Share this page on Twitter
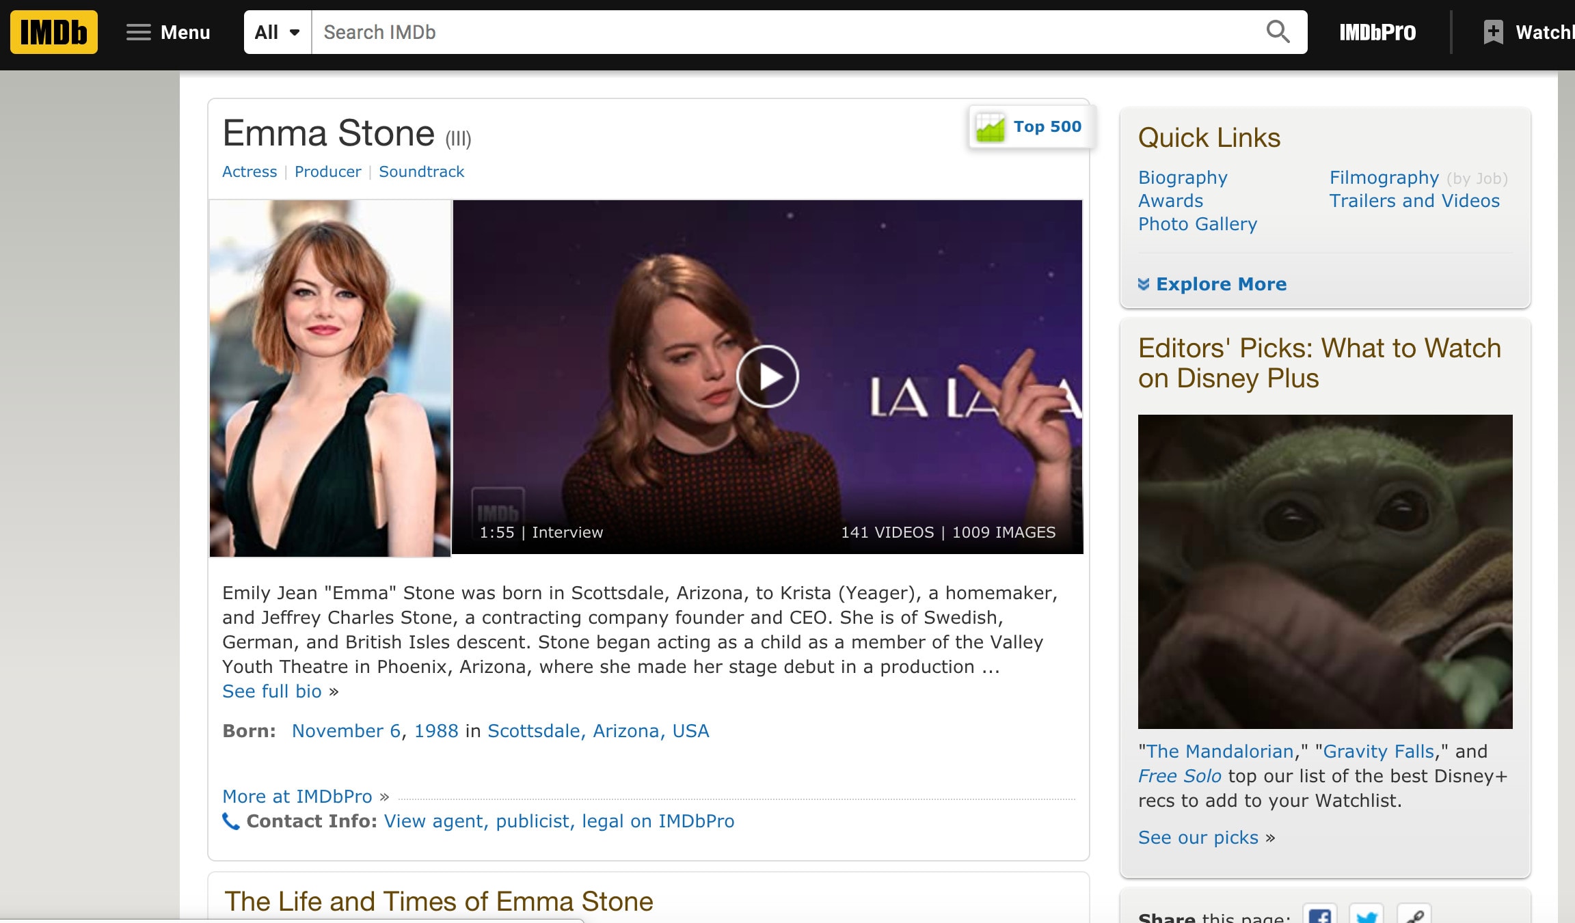This screenshot has height=923, width=1575. pyautogui.click(x=1366, y=915)
